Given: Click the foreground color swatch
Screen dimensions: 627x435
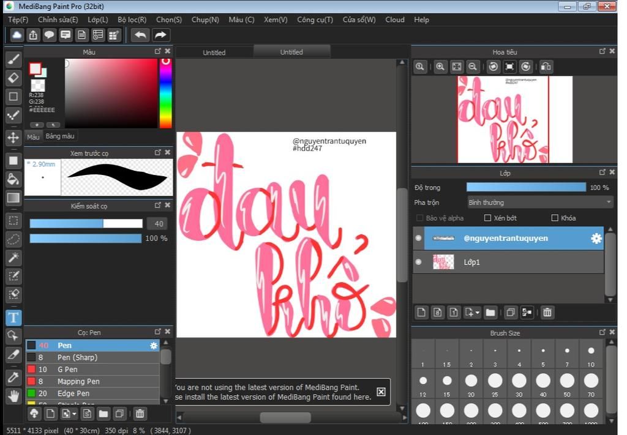Looking at the screenshot, I should click(35, 69).
